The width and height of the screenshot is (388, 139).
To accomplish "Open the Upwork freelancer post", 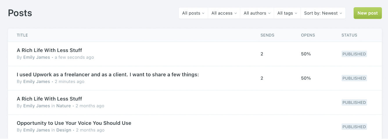I will pos(108,75).
